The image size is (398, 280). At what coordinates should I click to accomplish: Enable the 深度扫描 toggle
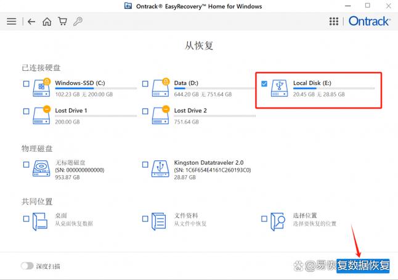(27, 266)
